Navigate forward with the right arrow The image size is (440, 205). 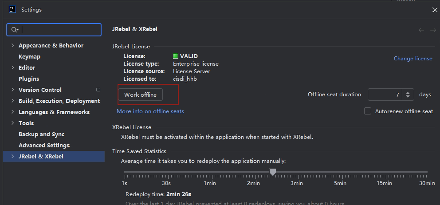[433, 30]
